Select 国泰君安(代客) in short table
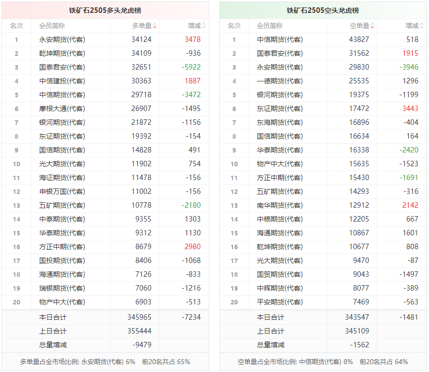 280,53
